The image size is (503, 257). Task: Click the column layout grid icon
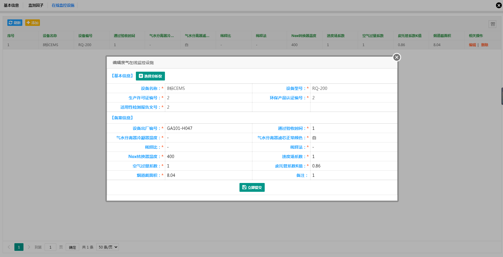coord(492,24)
